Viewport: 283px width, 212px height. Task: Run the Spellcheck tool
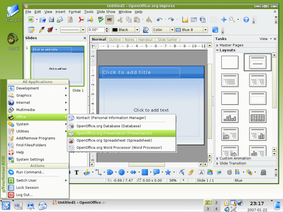click(x=100, y=20)
